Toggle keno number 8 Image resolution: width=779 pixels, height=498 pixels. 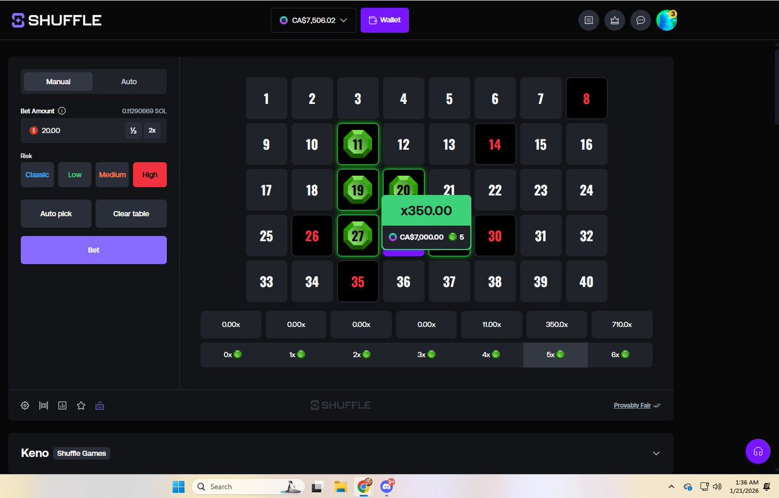pyautogui.click(x=586, y=99)
